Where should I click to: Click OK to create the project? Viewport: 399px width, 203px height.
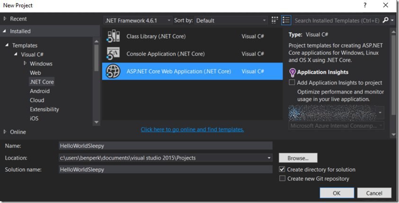click(x=337, y=193)
